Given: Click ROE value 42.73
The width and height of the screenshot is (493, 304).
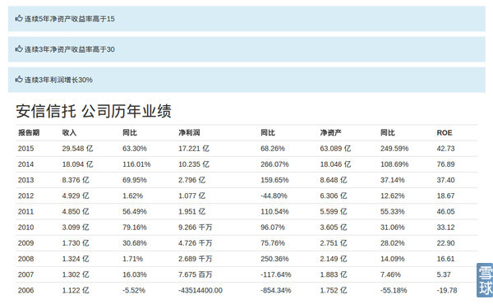Looking at the screenshot, I should pyautogui.click(x=445, y=149).
